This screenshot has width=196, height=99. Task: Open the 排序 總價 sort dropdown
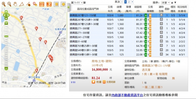coord(166,3)
